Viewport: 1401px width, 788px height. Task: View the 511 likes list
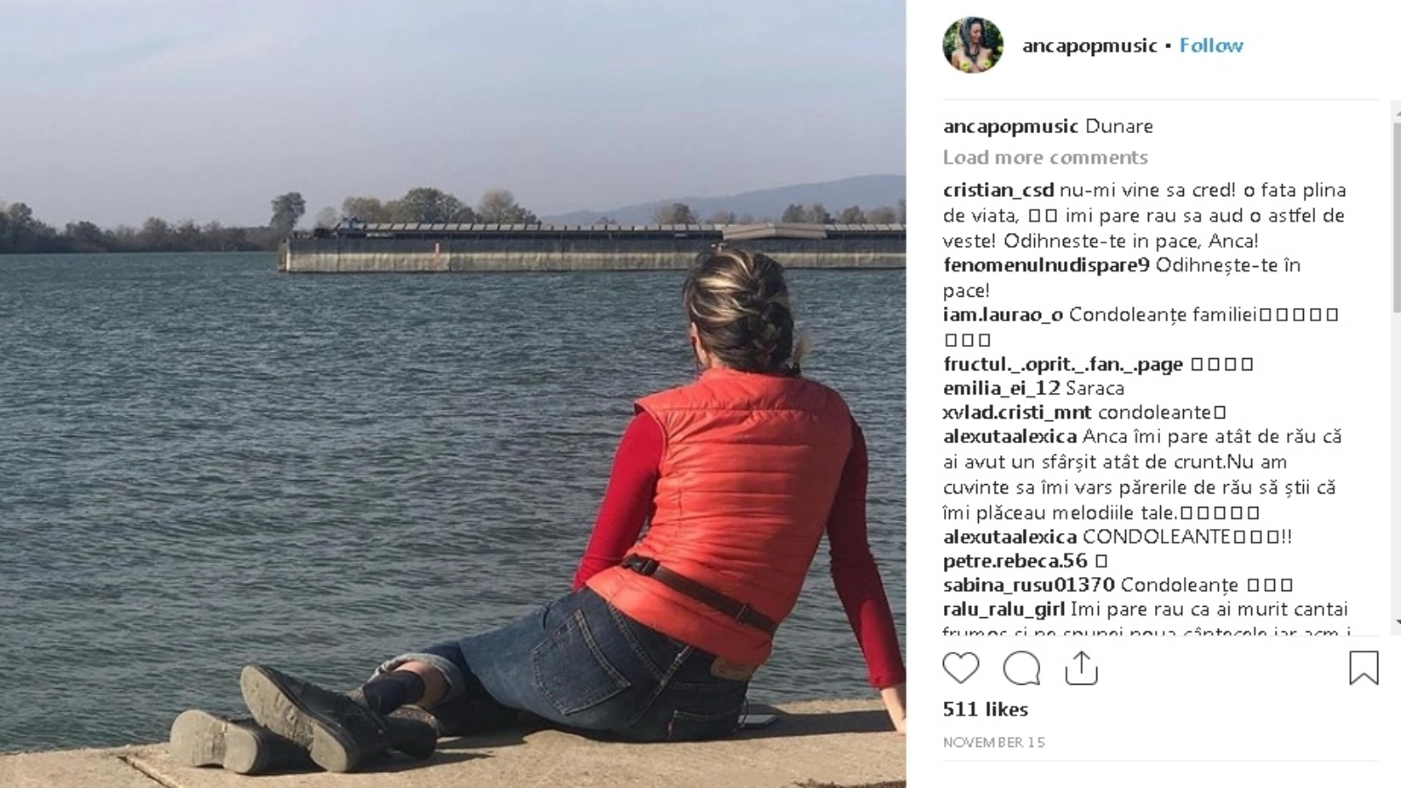985,709
